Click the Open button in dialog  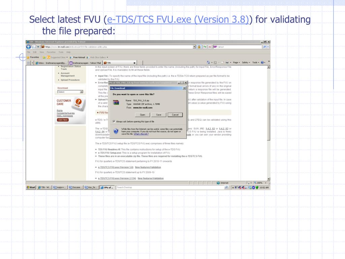point(143,115)
